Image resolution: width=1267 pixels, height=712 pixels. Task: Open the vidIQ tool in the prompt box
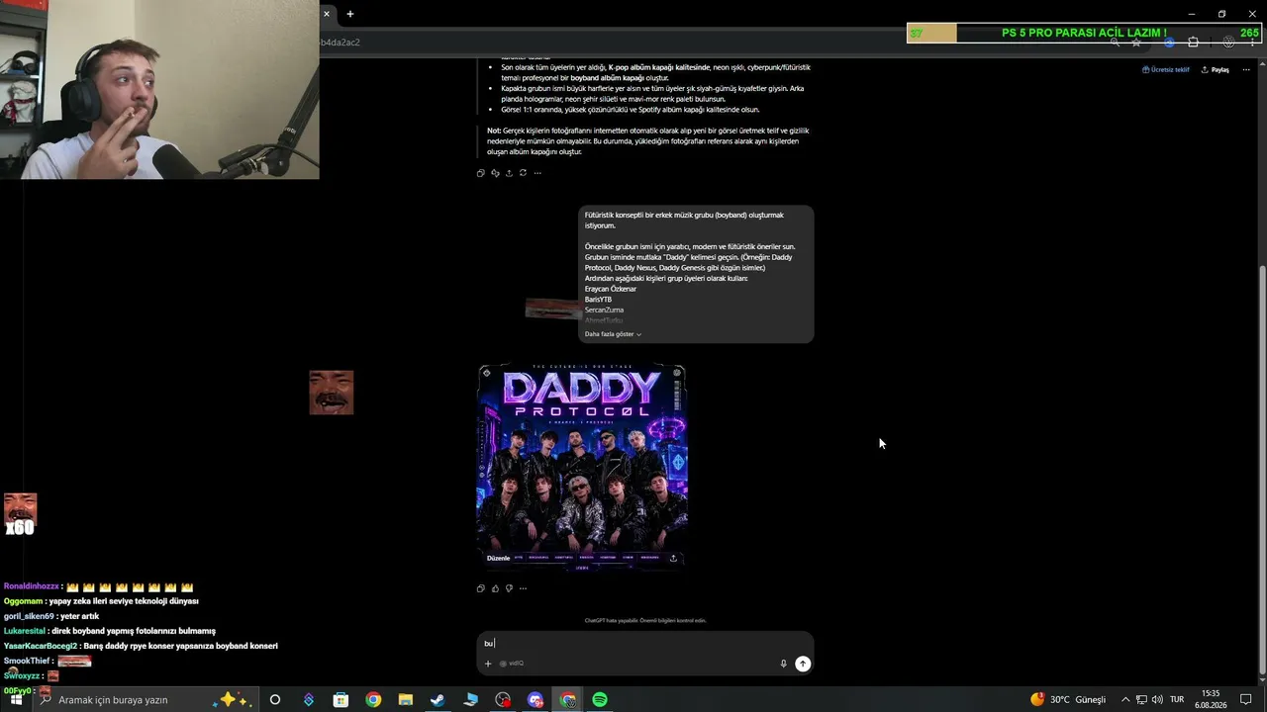tap(512, 664)
